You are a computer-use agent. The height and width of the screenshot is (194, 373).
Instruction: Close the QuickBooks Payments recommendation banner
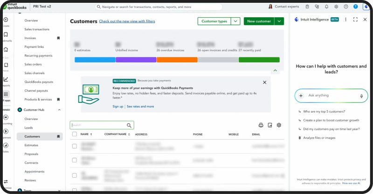click(x=264, y=82)
